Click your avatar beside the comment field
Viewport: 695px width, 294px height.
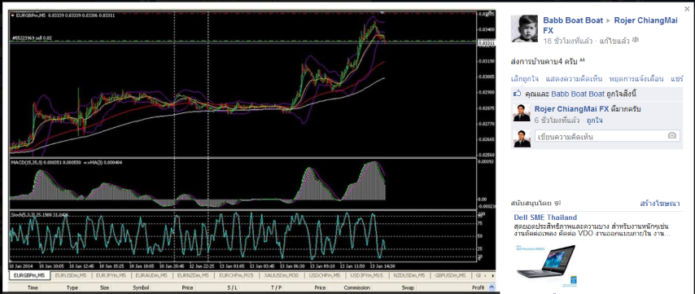pos(522,138)
